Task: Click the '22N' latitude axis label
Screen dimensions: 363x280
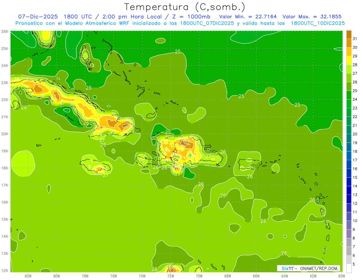Action: 5,100
